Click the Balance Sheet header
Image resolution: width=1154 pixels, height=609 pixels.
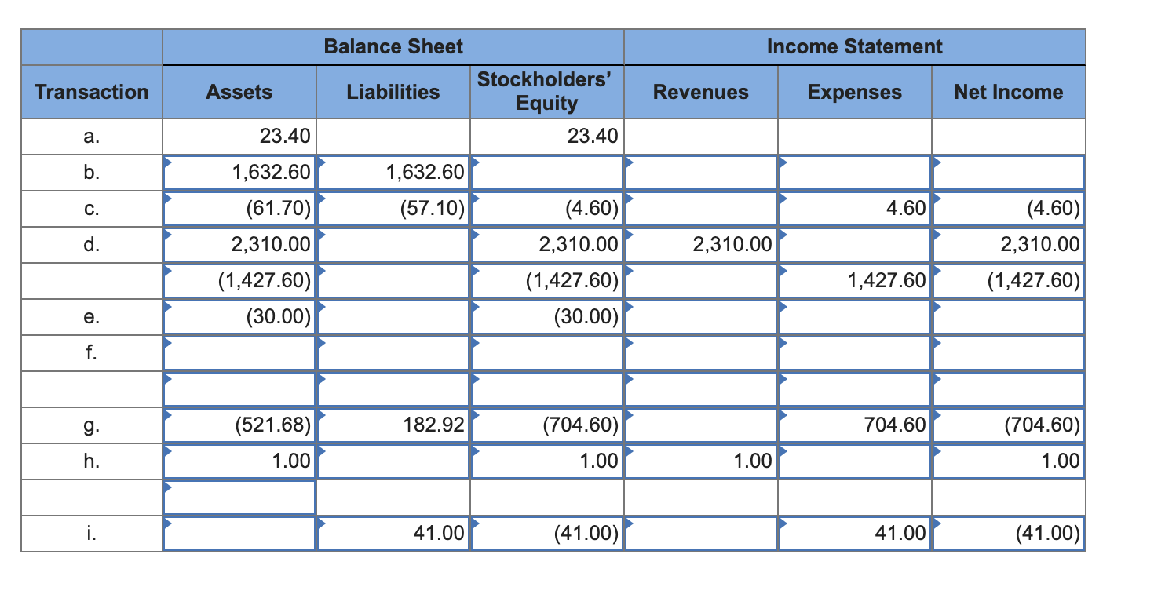click(x=393, y=46)
